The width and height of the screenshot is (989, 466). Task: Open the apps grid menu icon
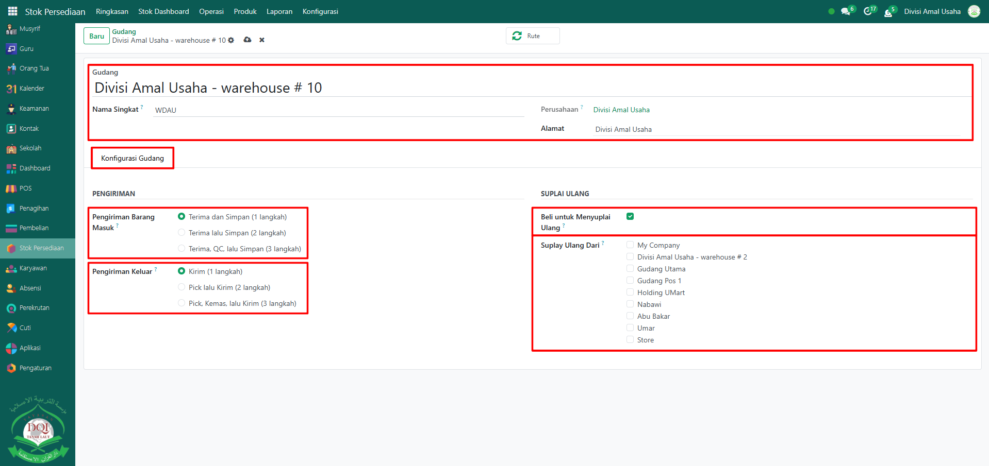click(13, 11)
